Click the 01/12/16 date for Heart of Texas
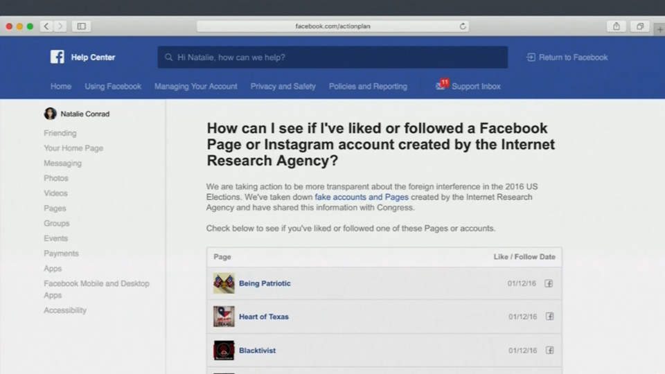665x374 pixels. click(522, 317)
